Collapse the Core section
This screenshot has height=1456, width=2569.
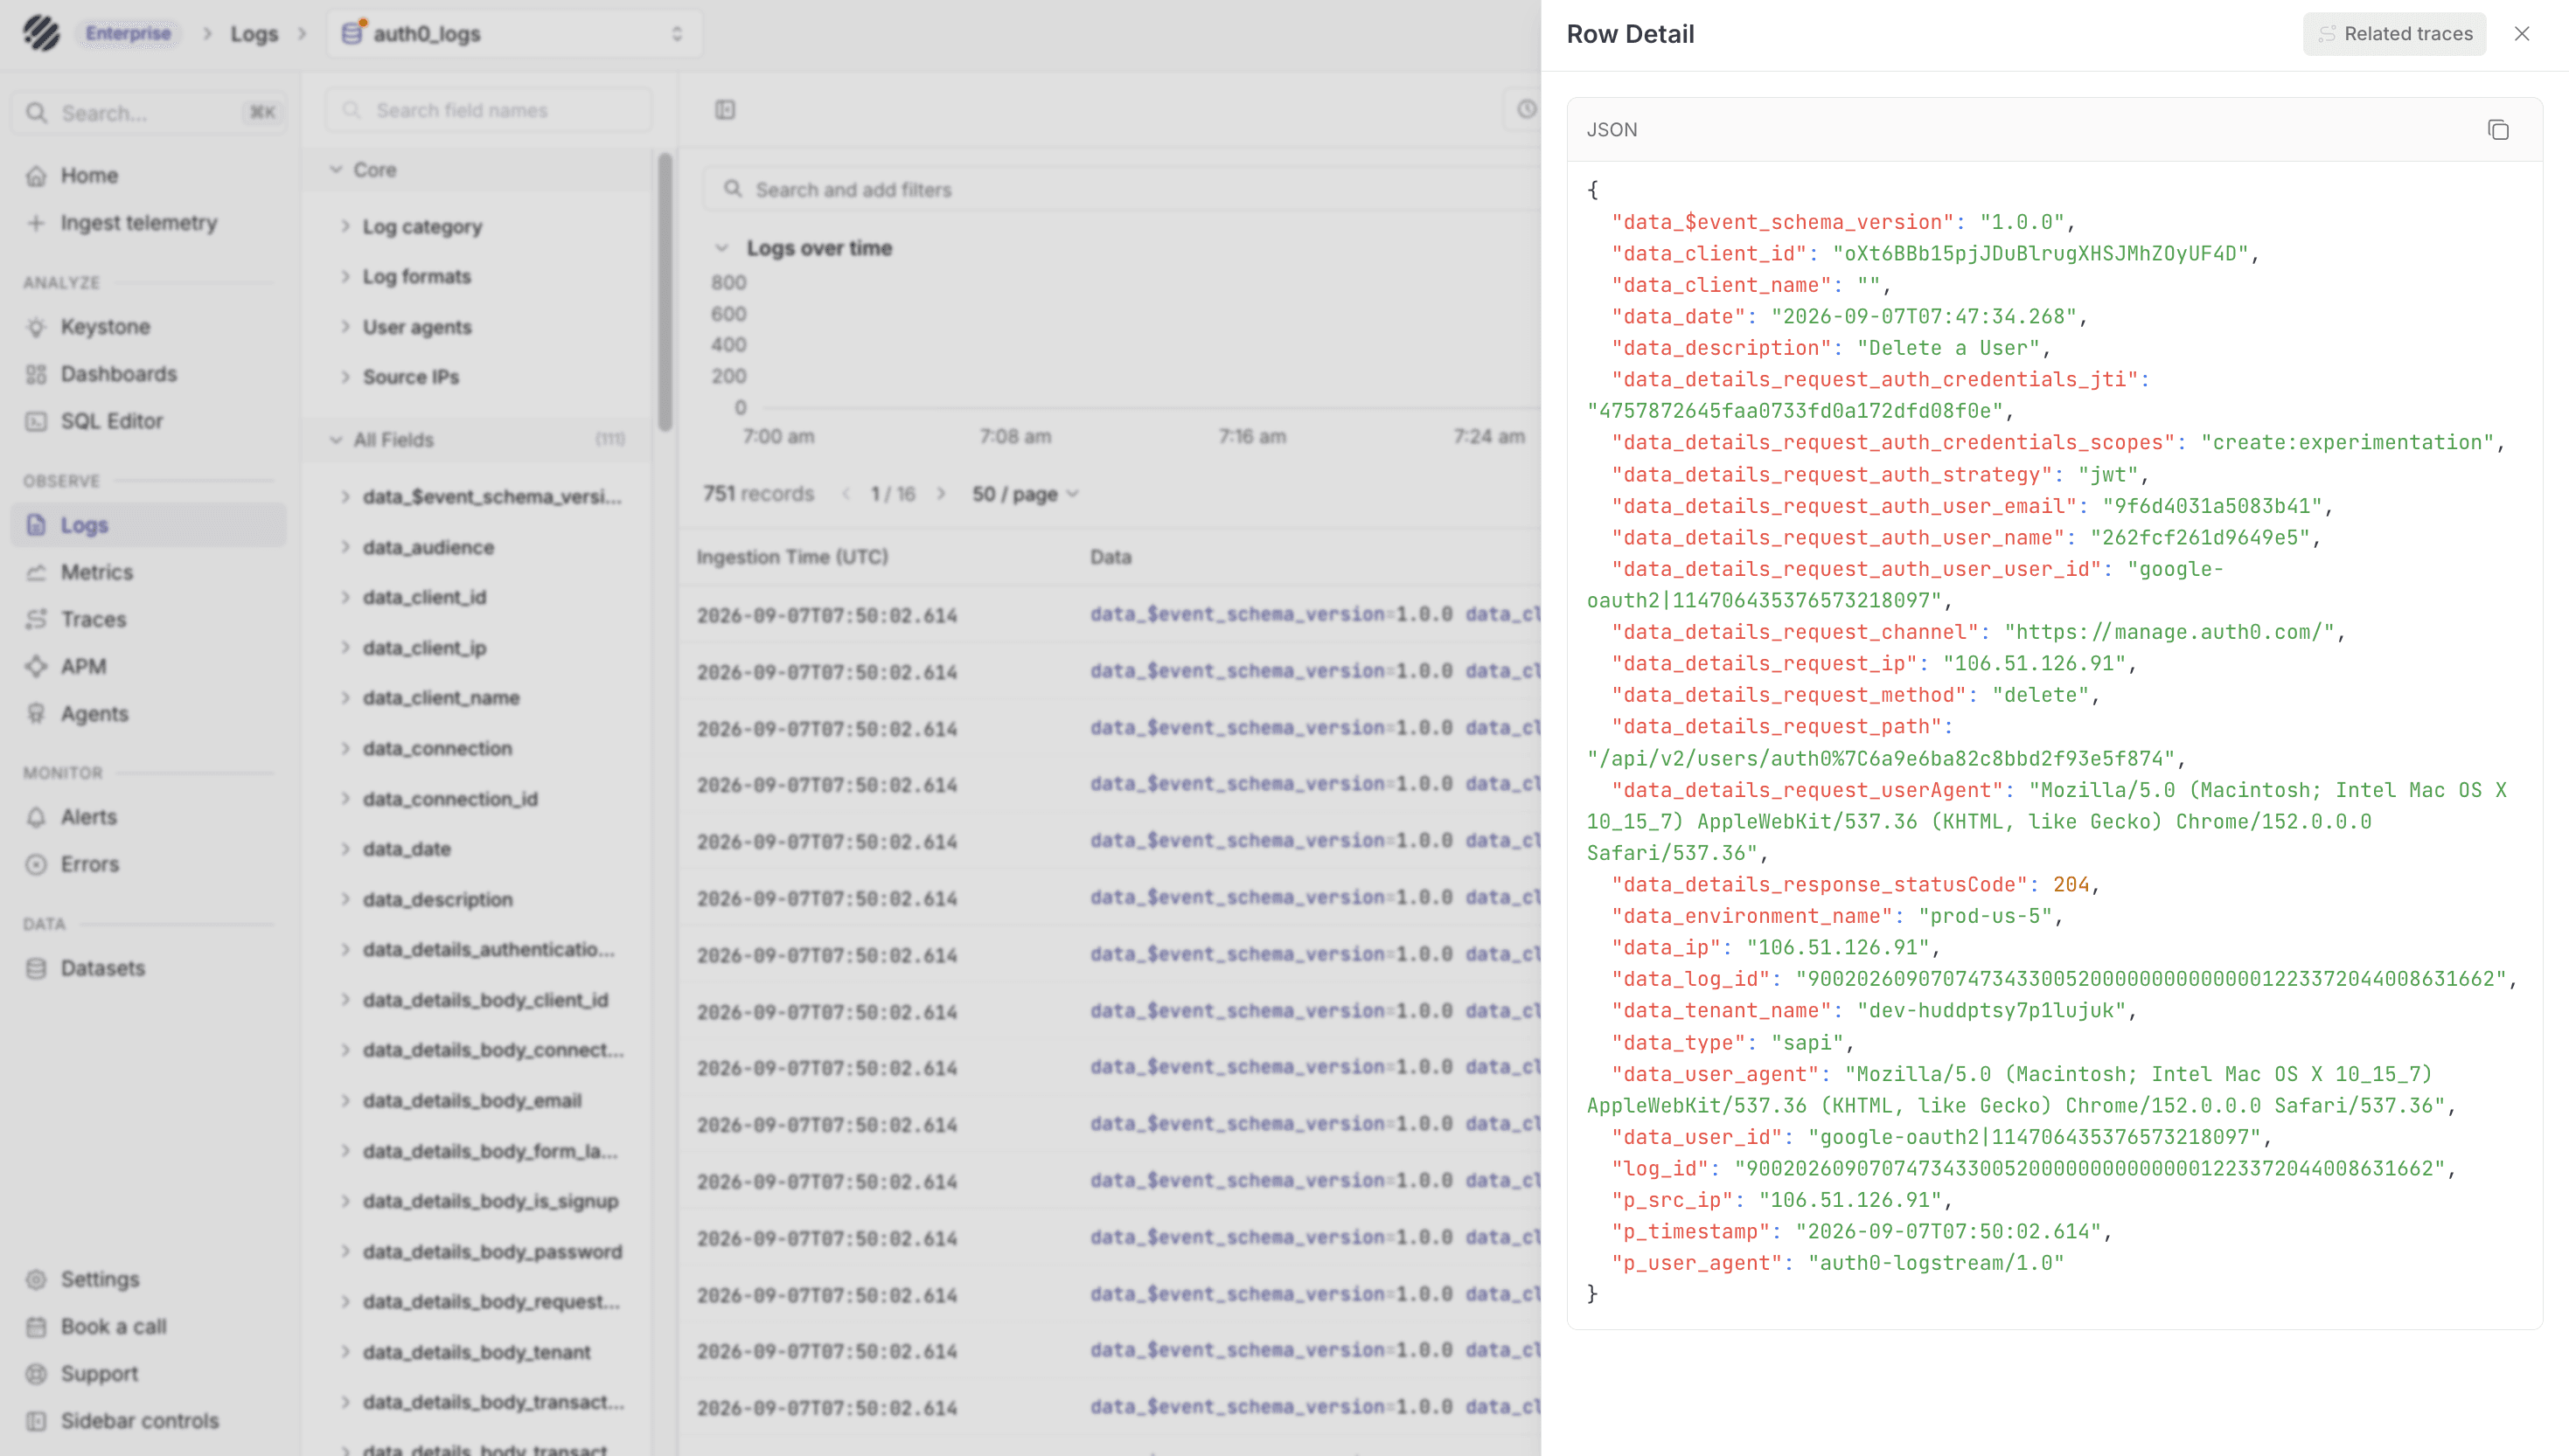click(336, 169)
